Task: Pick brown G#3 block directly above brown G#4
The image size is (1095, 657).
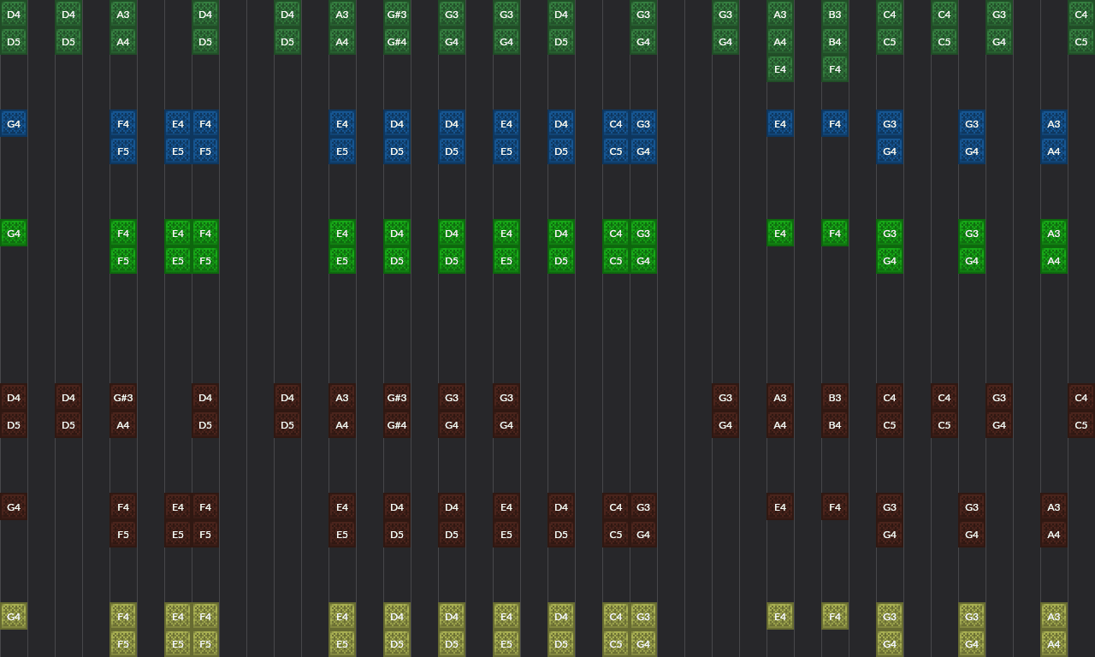Action: 397,397
